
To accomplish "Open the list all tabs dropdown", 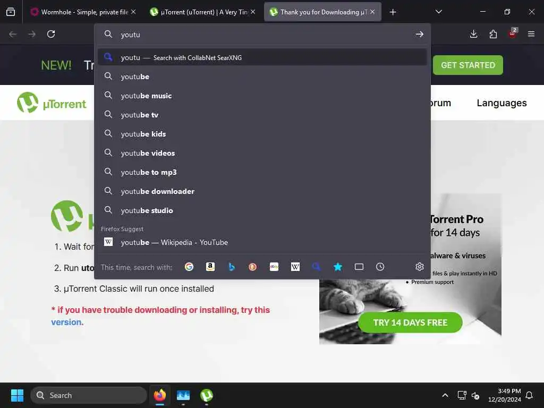I will click(439, 12).
